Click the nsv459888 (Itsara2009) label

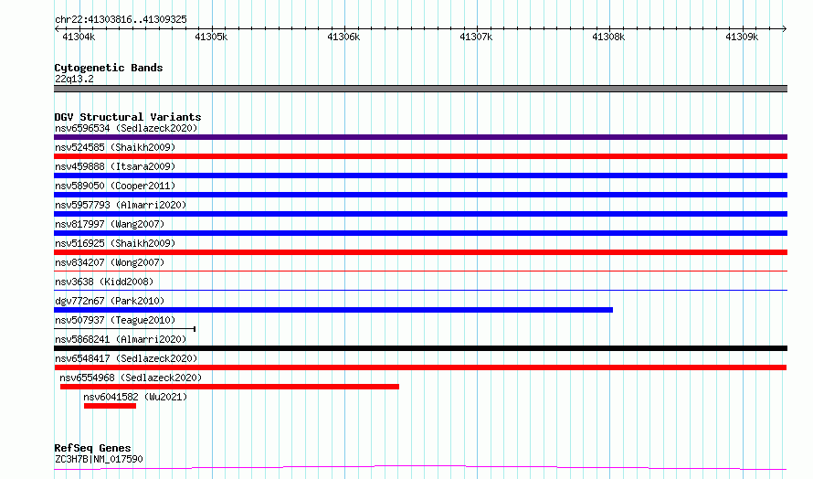tap(115, 166)
